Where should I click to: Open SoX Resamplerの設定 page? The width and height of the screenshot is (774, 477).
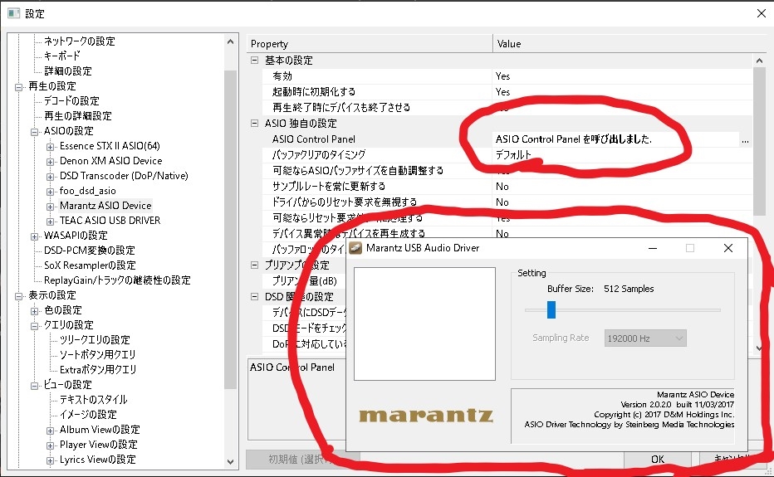(90, 265)
